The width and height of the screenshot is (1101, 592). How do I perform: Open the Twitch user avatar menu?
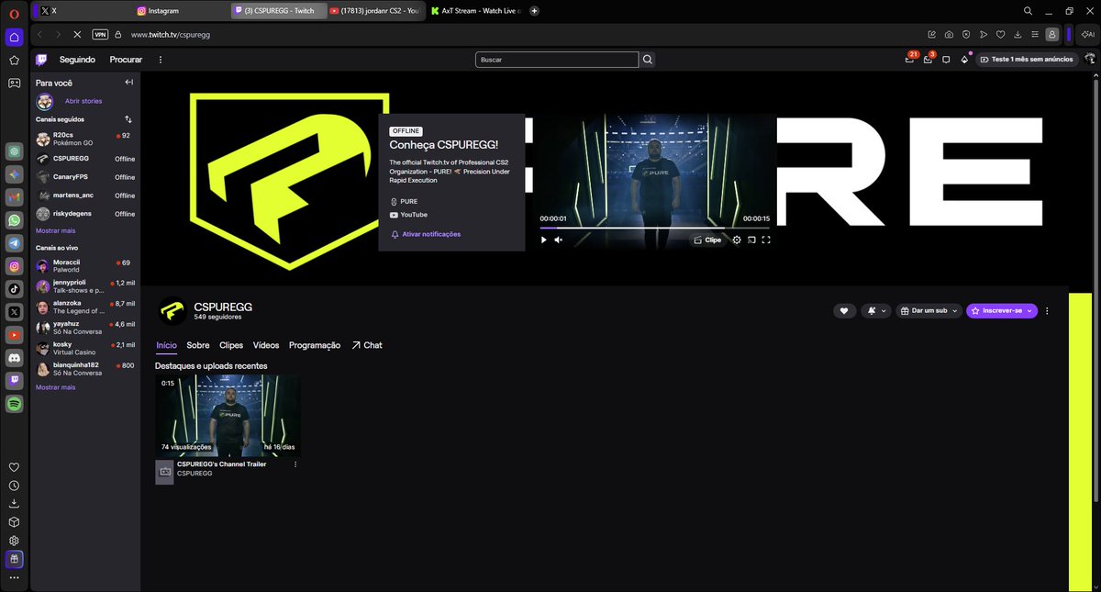pyautogui.click(x=1090, y=60)
